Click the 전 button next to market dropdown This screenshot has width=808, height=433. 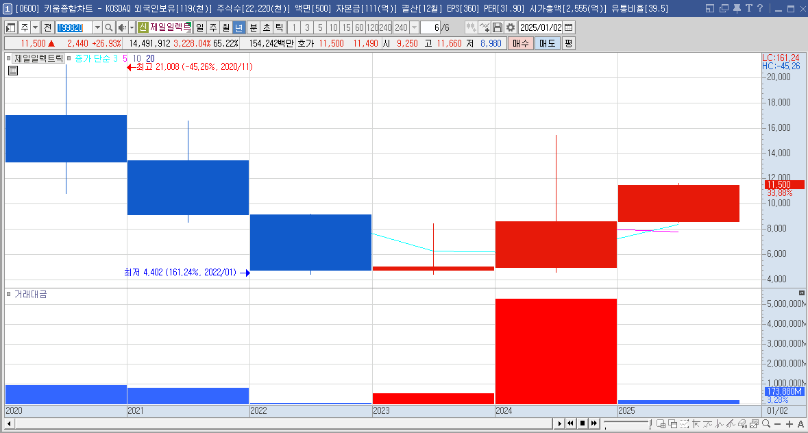tap(47, 28)
